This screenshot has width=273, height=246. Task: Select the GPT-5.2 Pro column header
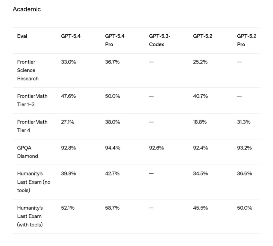click(x=247, y=40)
